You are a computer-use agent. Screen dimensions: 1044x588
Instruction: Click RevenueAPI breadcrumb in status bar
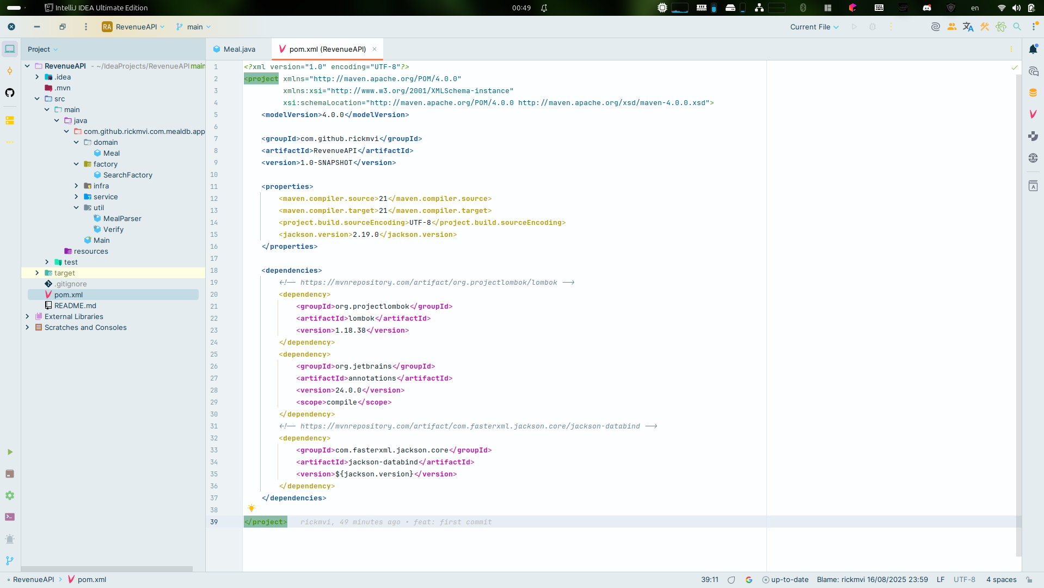(x=33, y=580)
